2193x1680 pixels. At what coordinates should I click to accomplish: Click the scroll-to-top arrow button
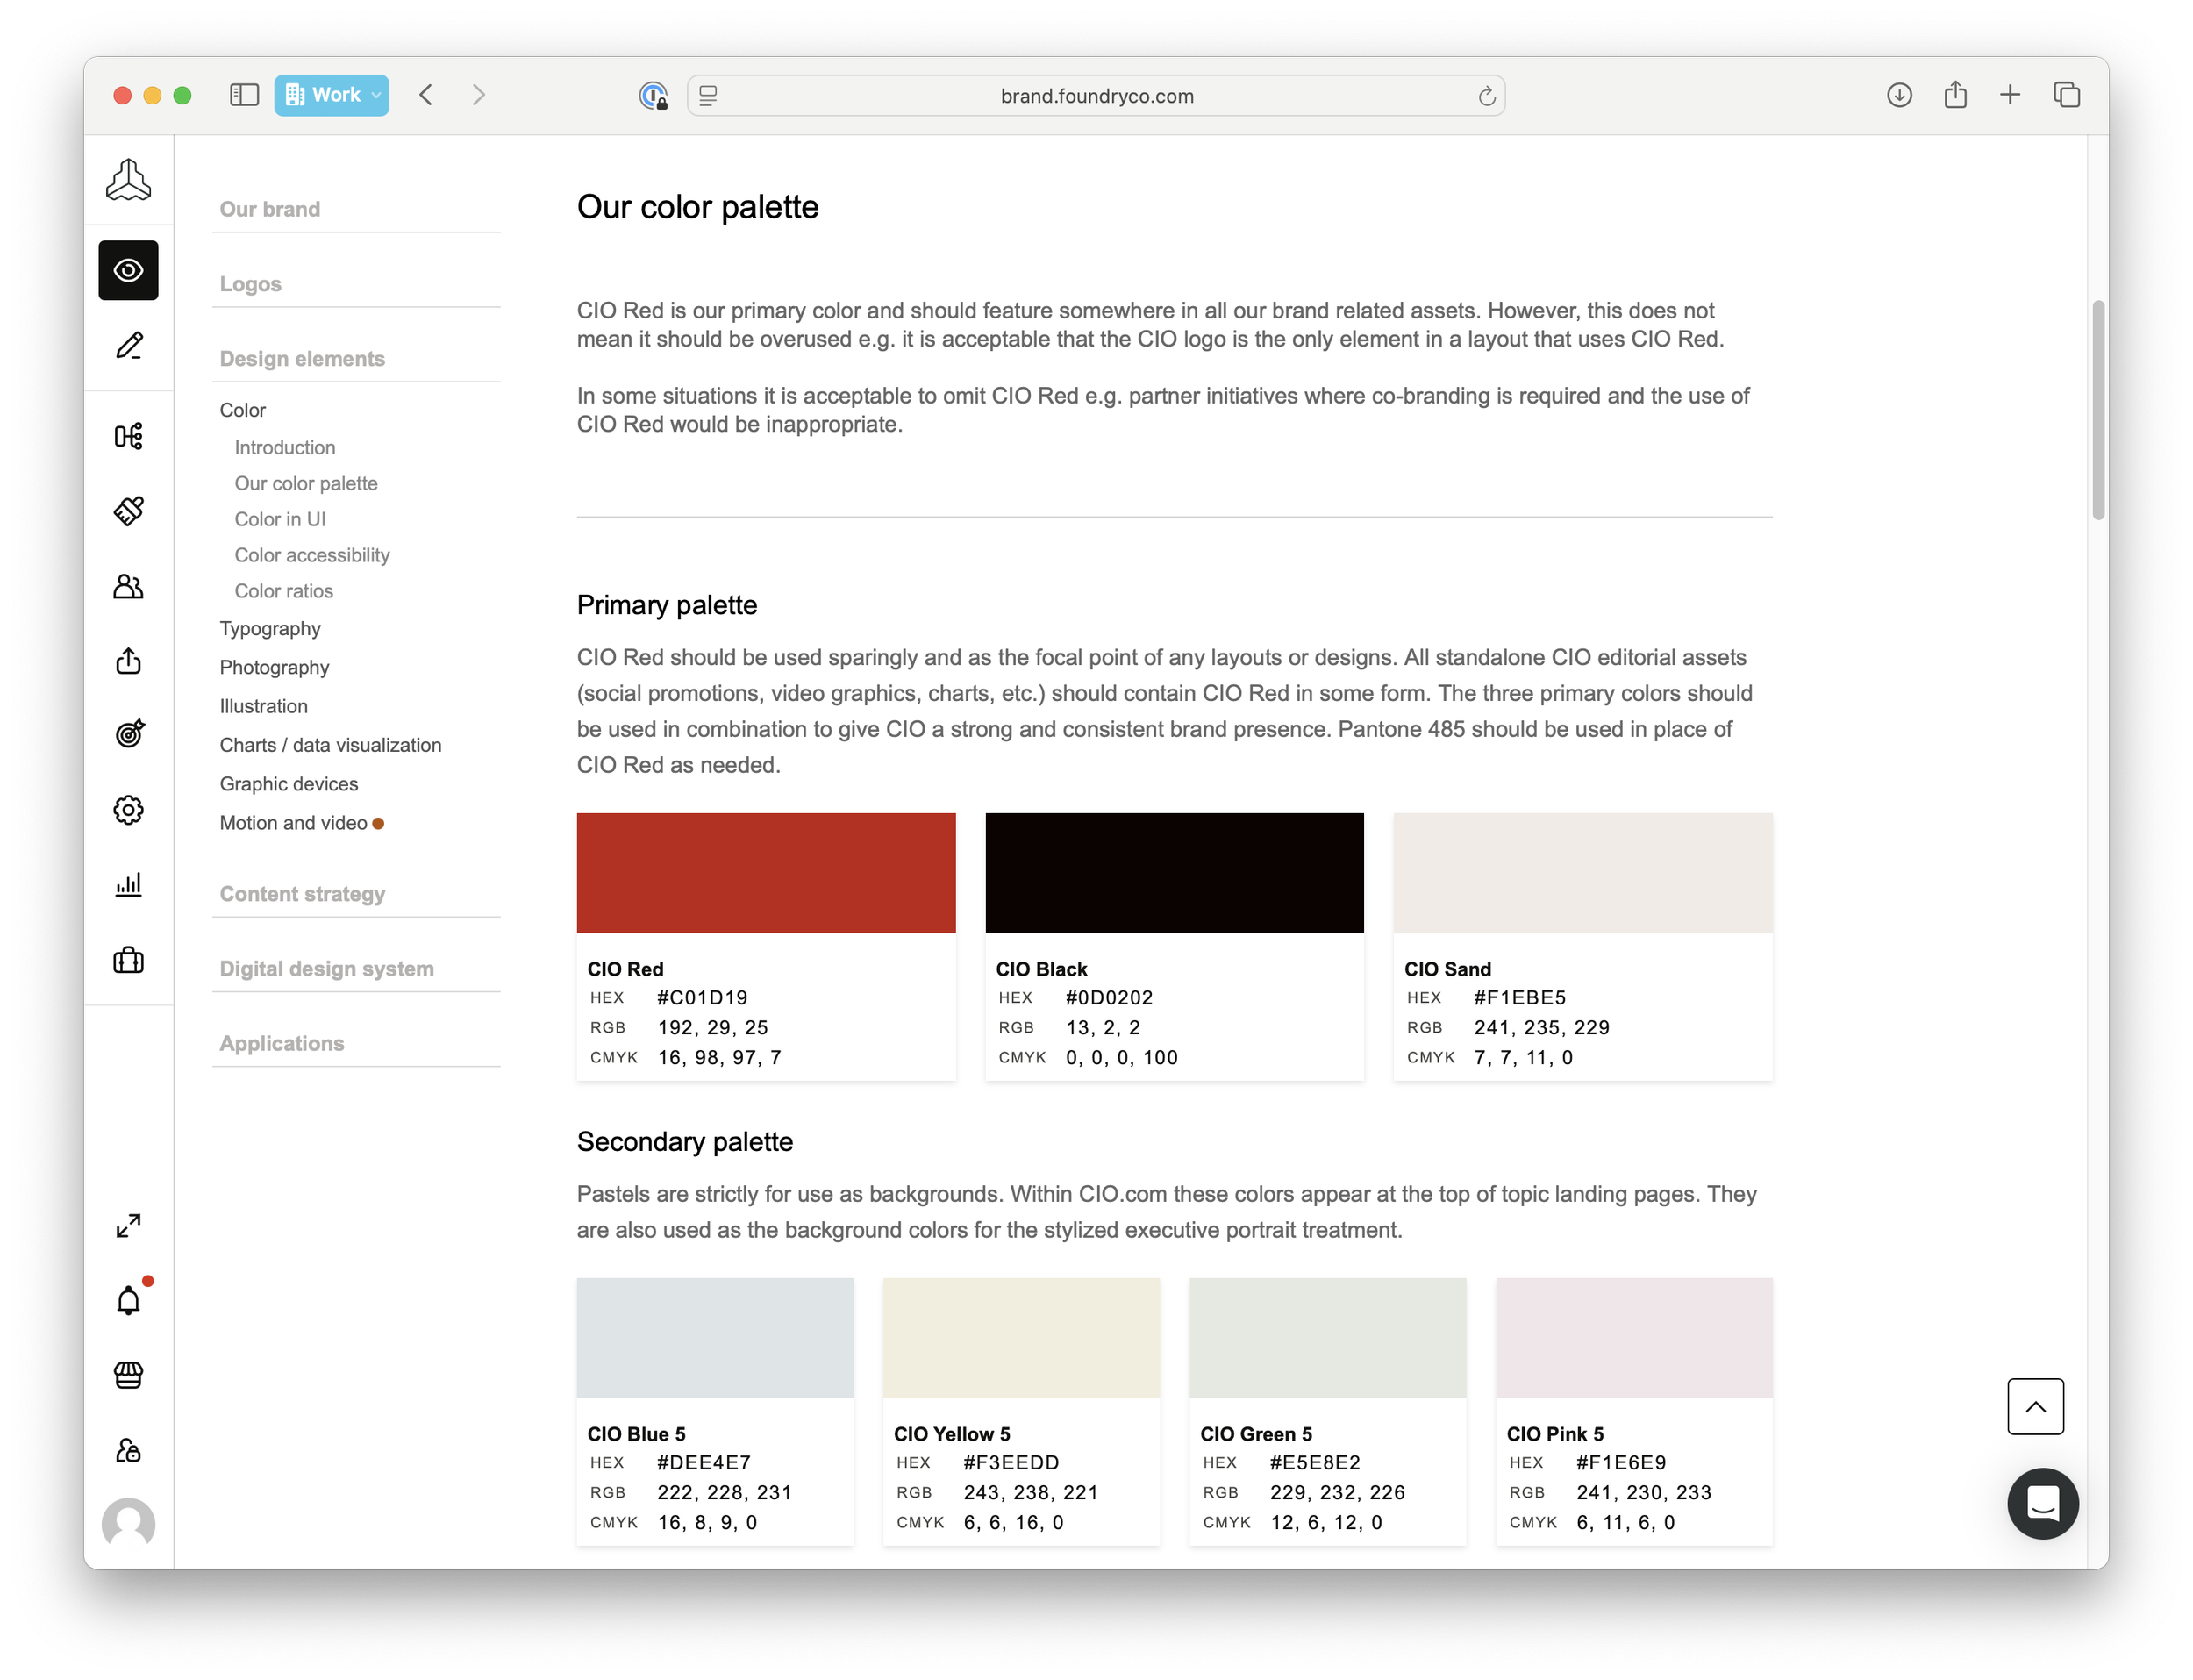[x=2034, y=1406]
